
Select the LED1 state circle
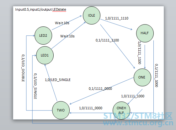pyautogui.click(x=45, y=55)
